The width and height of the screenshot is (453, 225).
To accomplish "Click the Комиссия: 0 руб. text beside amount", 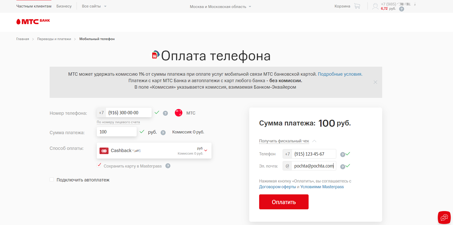I will click(x=188, y=132).
